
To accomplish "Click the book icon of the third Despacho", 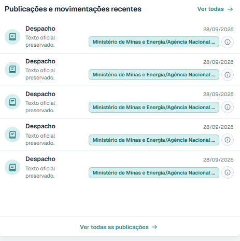I will click(12, 102).
